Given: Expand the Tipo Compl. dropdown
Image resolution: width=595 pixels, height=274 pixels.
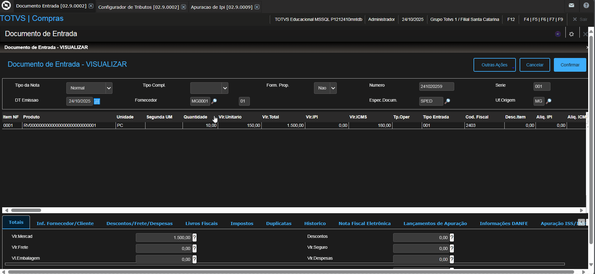Looking at the screenshot, I should point(225,88).
